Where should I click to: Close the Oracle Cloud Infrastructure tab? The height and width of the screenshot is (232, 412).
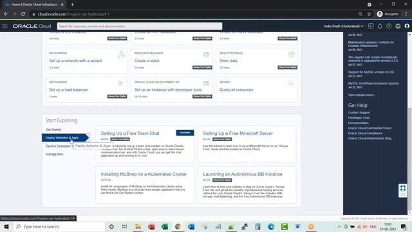62,5
